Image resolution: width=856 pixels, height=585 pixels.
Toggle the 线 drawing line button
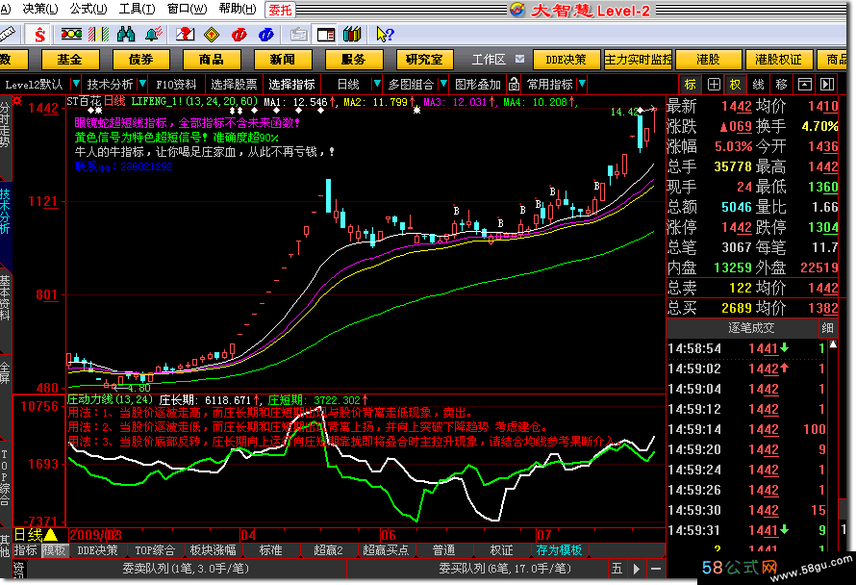click(758, 84)
